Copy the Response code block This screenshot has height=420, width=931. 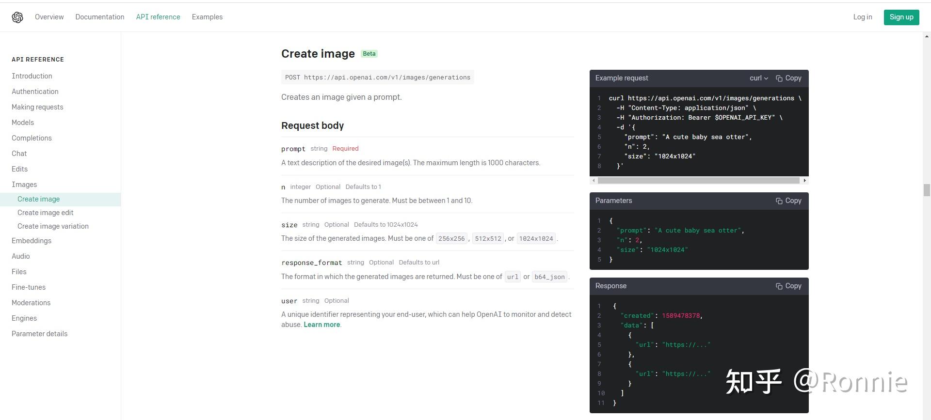coord(788,286)
